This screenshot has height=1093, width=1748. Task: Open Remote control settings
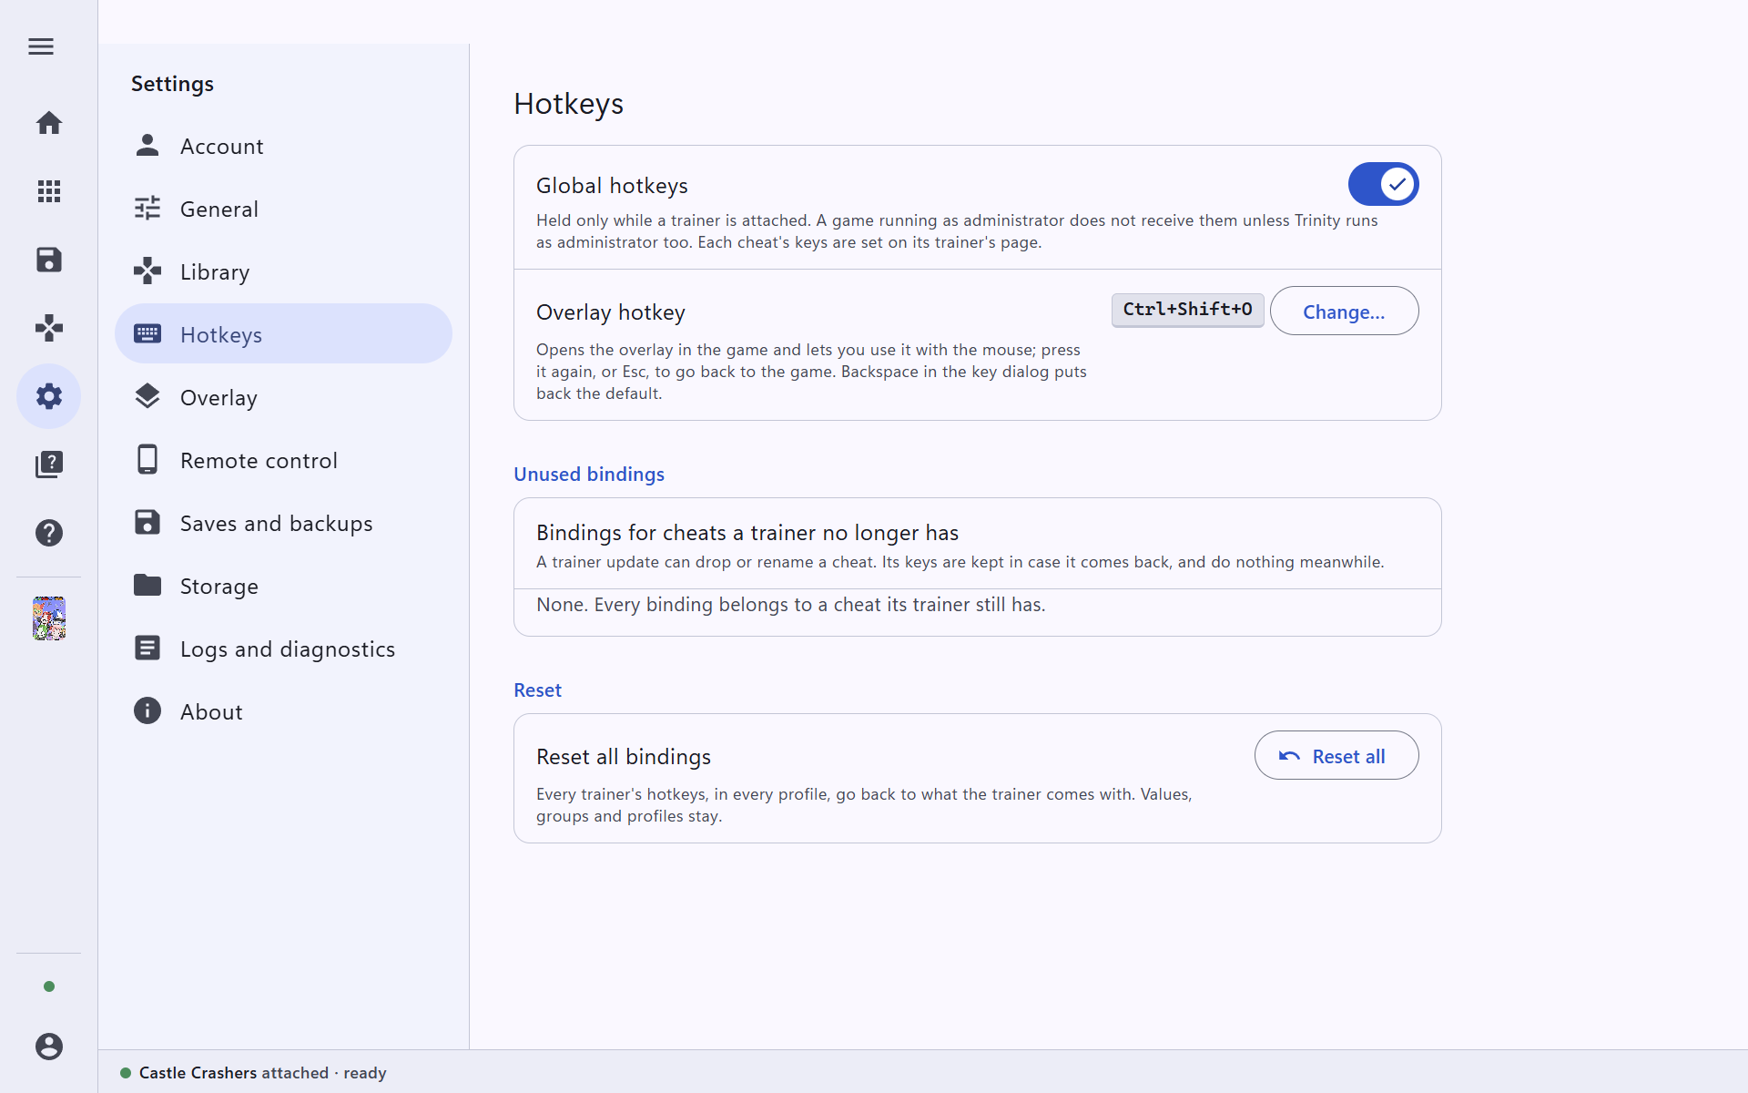(x=283, y=460)
